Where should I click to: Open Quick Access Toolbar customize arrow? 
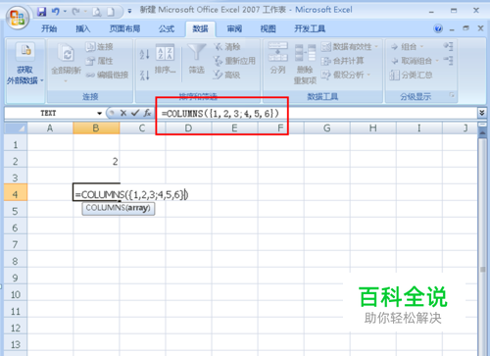[129, 12]
